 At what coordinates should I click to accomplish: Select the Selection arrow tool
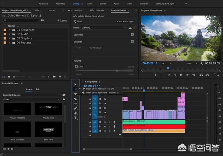tap(76, 85)
